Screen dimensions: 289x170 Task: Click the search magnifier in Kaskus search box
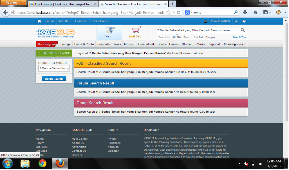click(x=243, y=30)
